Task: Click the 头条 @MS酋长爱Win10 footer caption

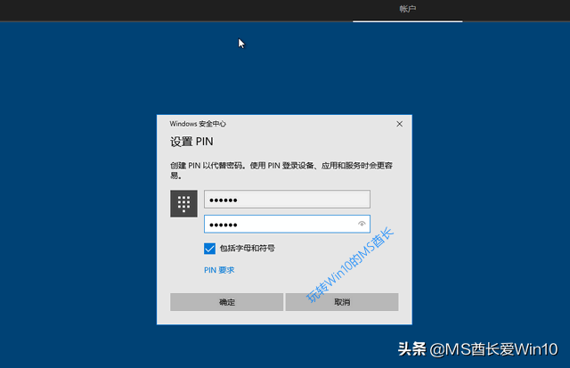Action: pos(476,350)
